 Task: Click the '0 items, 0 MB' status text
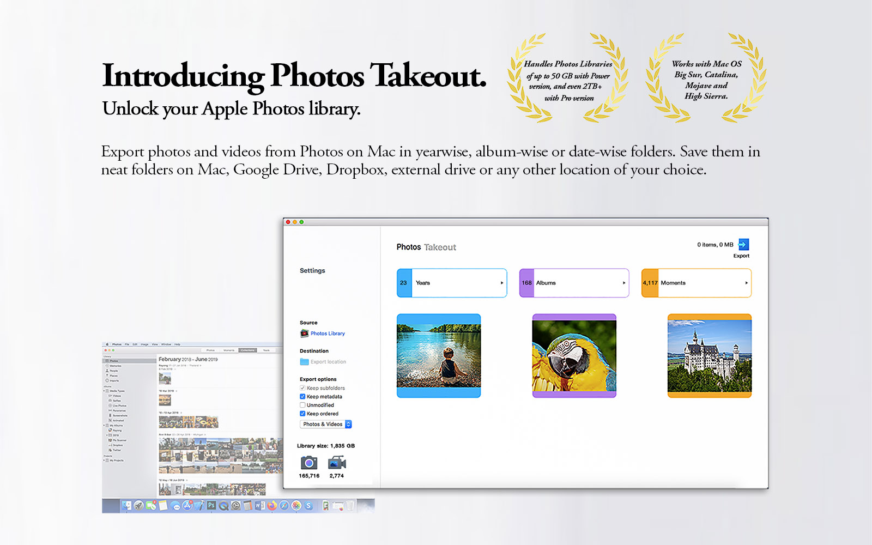pos(715,245)
